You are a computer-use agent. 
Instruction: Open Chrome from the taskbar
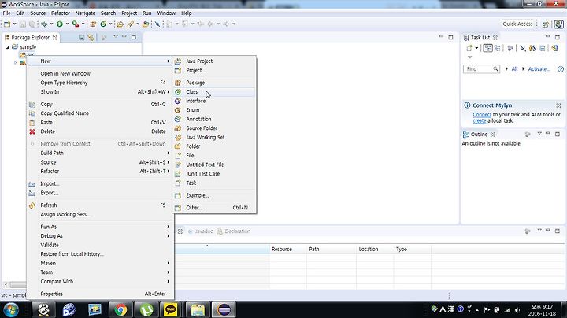[120, 309]
